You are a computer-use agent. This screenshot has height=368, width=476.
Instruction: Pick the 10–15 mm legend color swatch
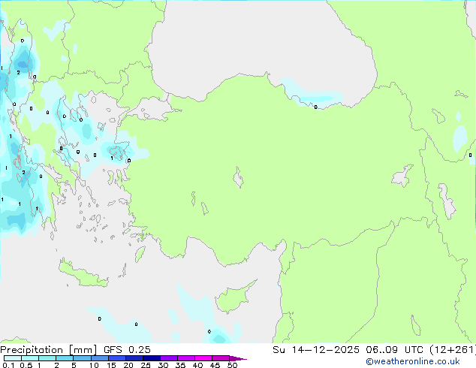[99, 358]
